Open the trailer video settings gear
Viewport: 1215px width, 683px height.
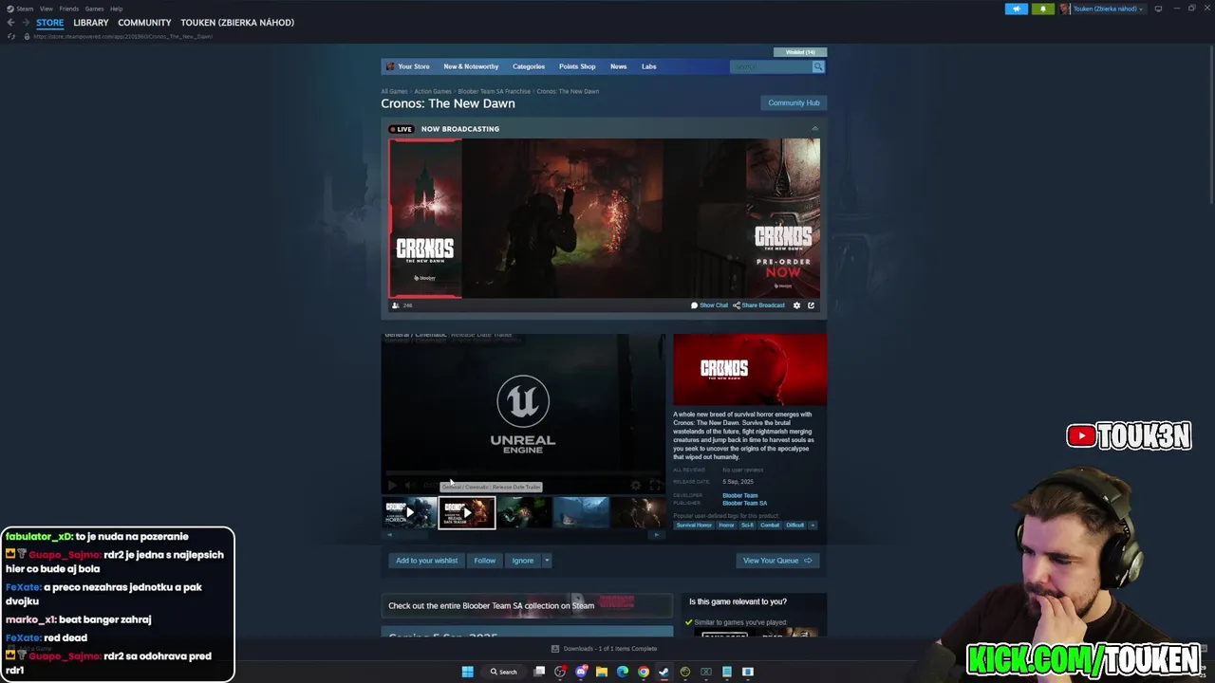pos(636,486)
